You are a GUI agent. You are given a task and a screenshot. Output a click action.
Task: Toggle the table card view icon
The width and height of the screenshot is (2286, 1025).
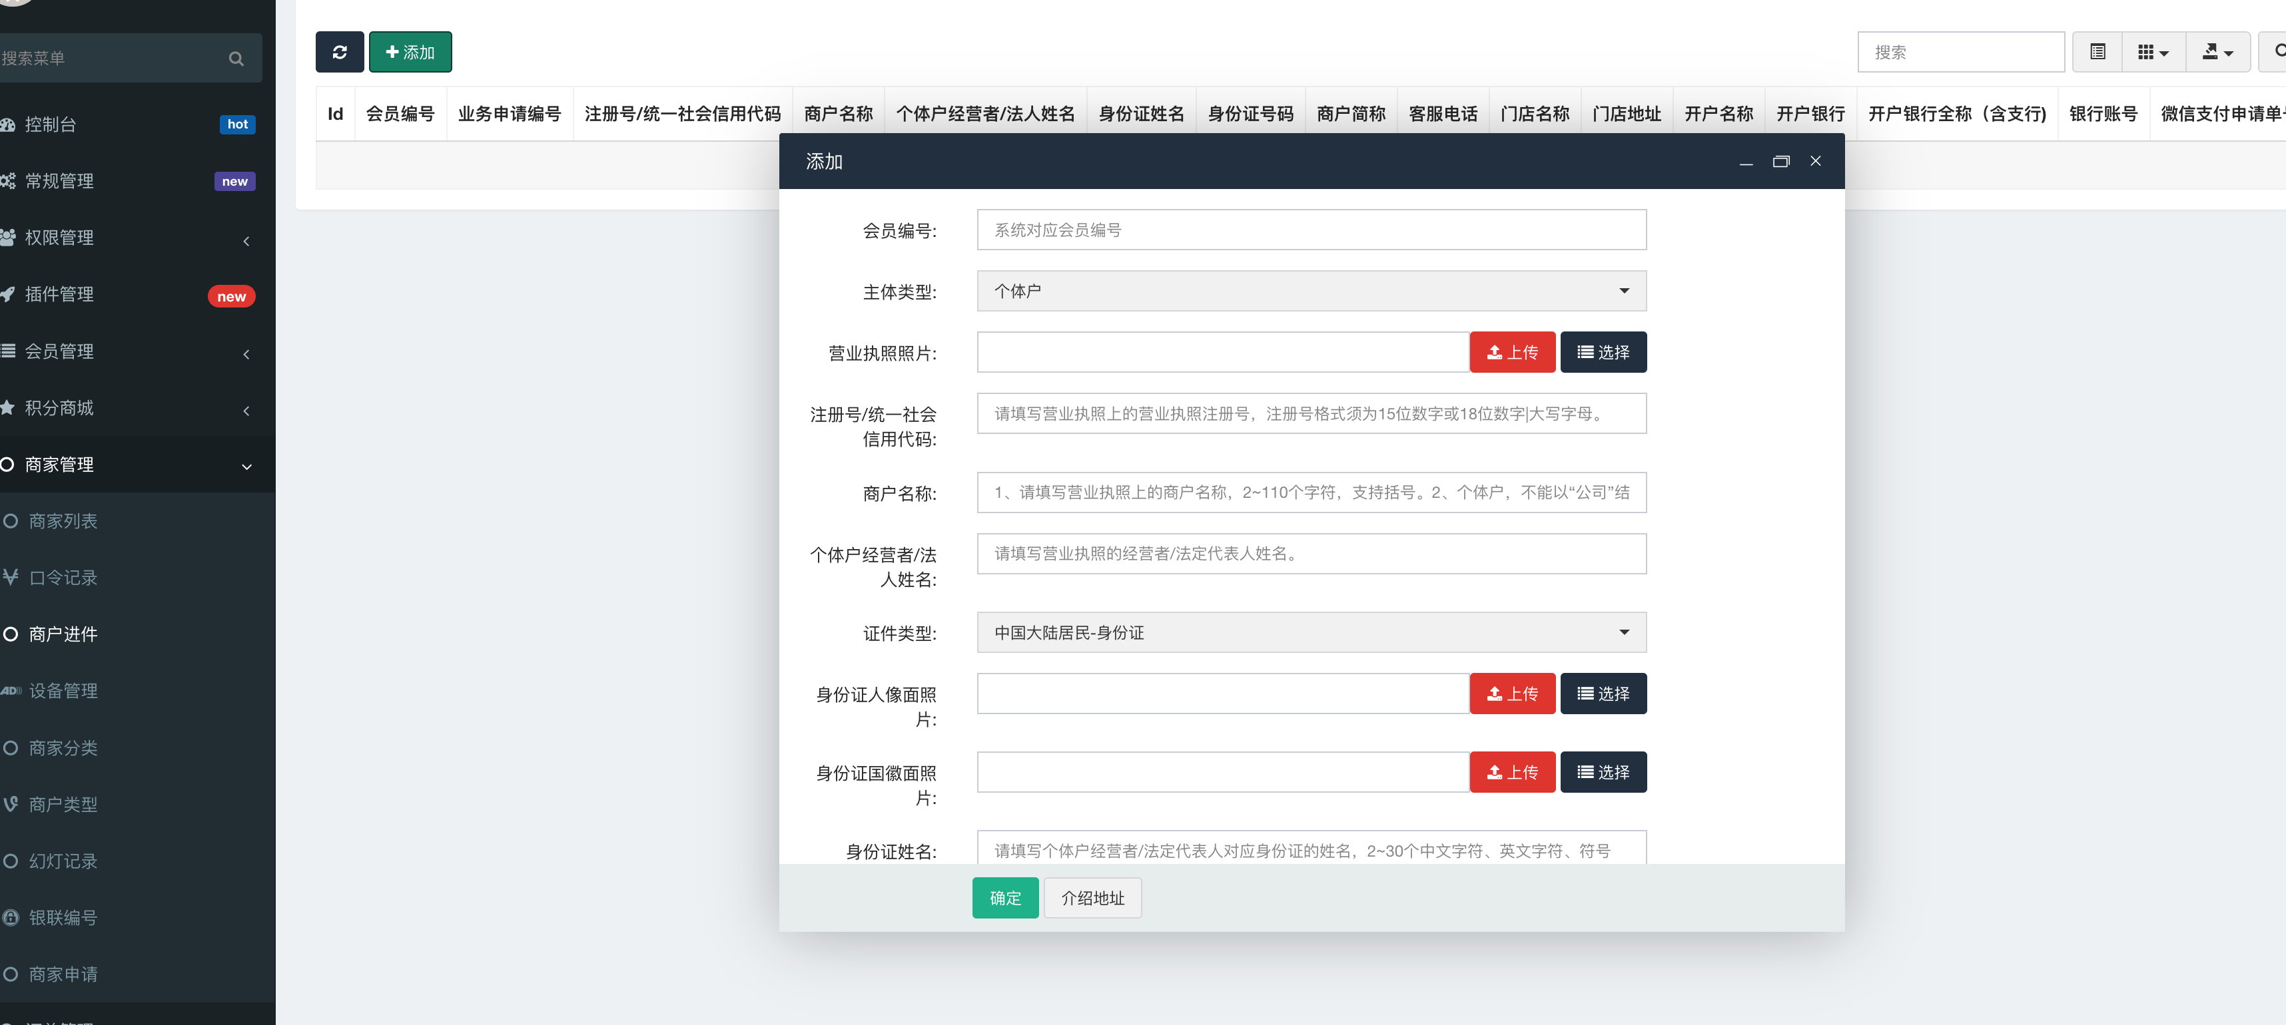[2097, 53]
